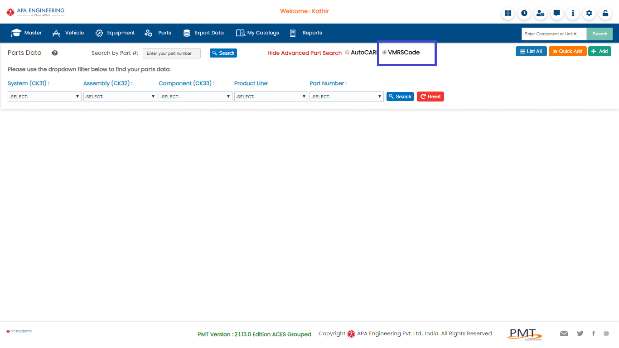Image resolution: width=619 pixels, height=348 pixels.
Task: Open the Assembly (CK32) dropdown
Action: click(x=120, y=97)
